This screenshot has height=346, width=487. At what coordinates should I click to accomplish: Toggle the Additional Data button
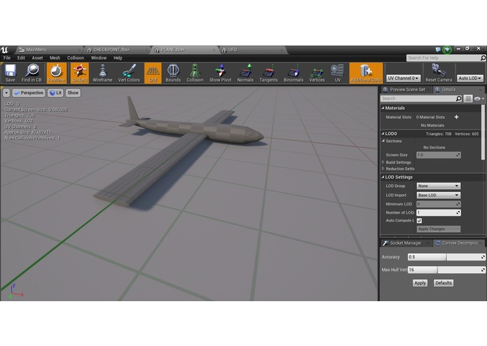pyautogui.click(x=366, y=73)
